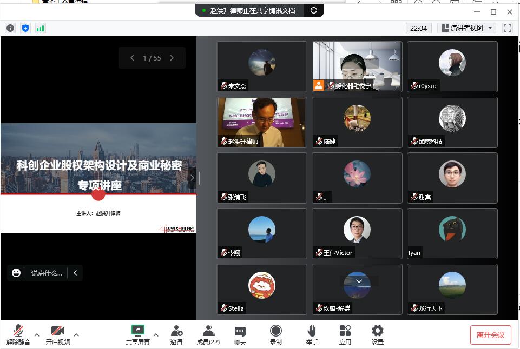This screenshot has height=349, width=520.
Task: Start Recording (录制) the meeting
Action: click(x=275, y=334)
